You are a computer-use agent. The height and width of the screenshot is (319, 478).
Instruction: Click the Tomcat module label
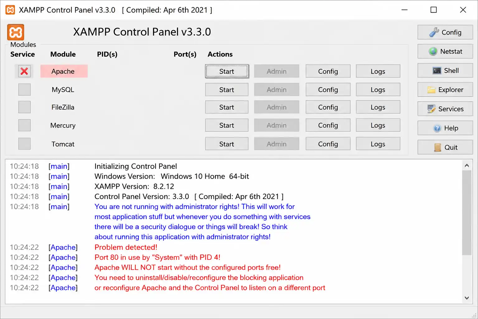(x=63, y=144)
